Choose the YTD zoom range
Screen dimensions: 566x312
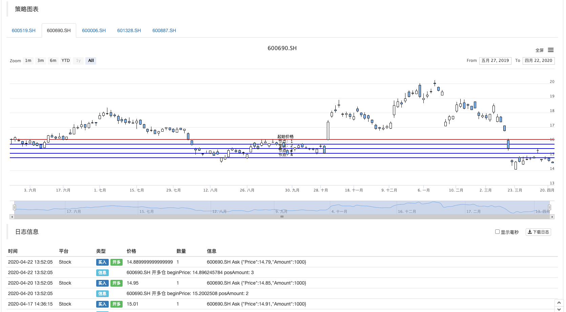point(66,61)
